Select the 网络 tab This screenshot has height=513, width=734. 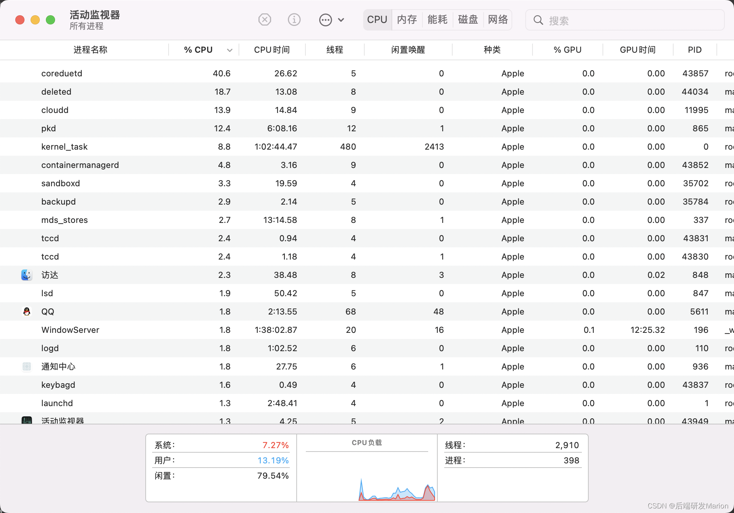498,19
